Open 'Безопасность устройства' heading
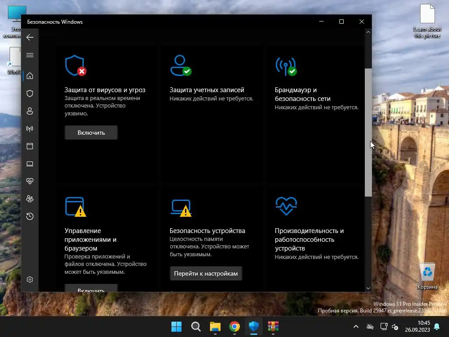This screenshot has height=337, width=449. pos(207,231)
